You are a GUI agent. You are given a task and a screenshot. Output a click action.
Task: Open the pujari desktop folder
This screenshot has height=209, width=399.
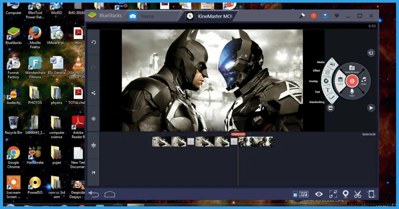pyautogui.click(x=57, y=156)
